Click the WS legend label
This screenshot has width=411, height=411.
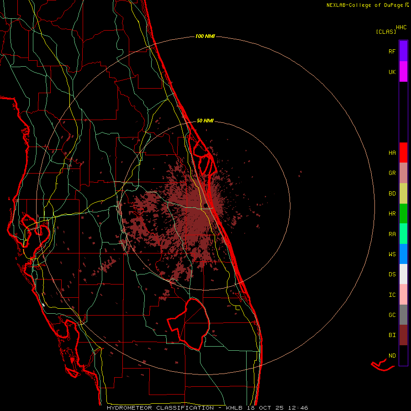pos(392,254)
